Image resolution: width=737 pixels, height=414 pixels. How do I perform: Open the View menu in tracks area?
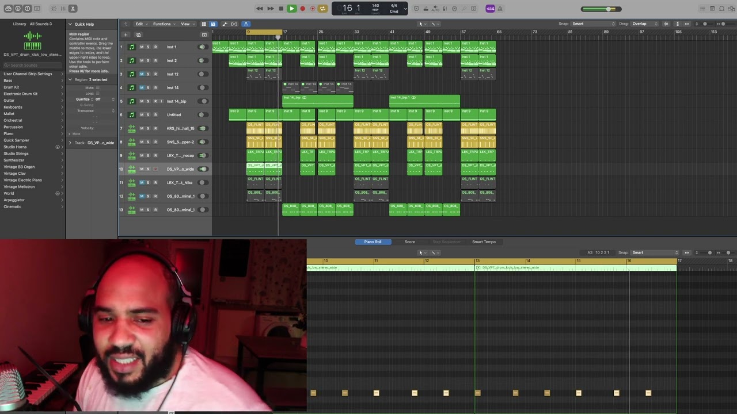[x=187, y=24]
